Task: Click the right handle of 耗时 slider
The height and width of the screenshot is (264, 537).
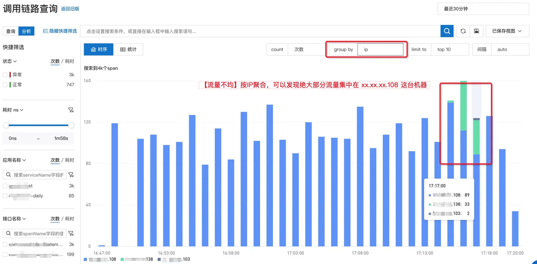Action: pos(71,125)
